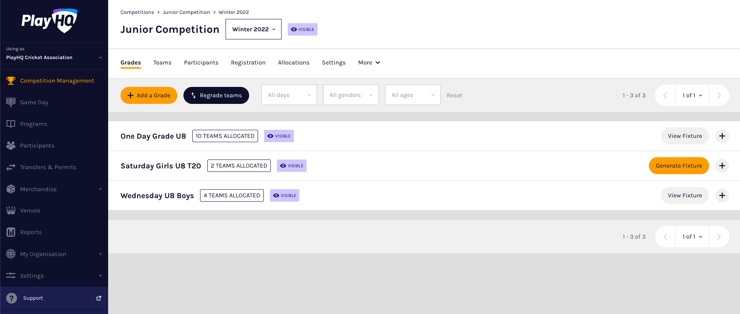Open the All days filter dropdown
This screenshot has width=740, height=314.
(289, 95)
